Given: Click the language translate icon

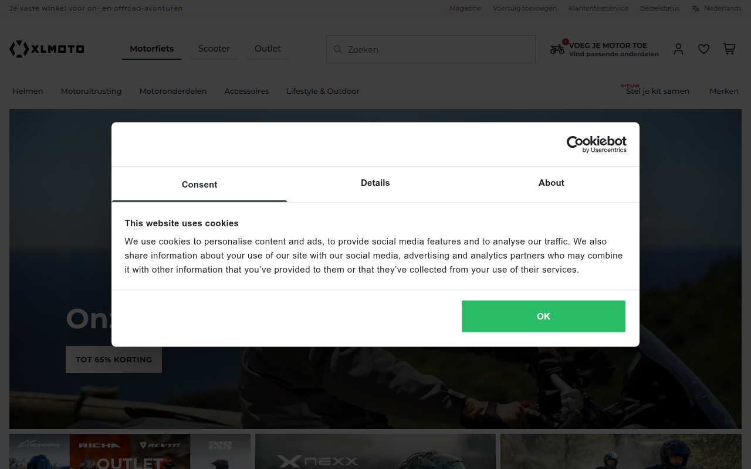Looking at the screenshot, I should pos(696,8).
